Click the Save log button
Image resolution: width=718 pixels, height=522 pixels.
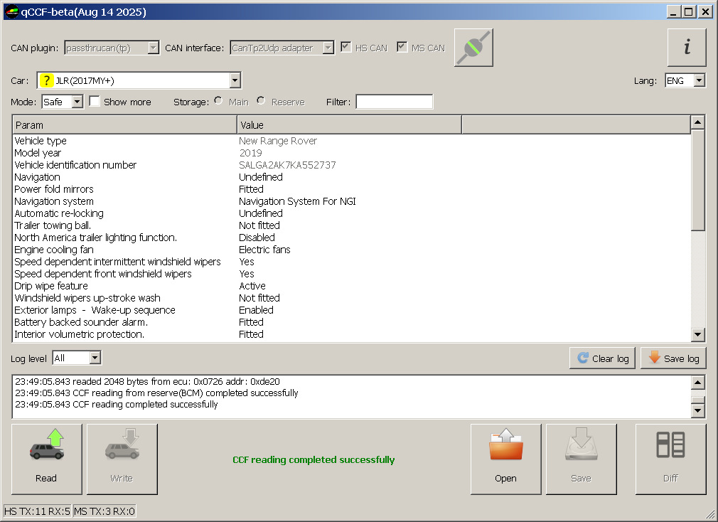[x=674, y=358]
